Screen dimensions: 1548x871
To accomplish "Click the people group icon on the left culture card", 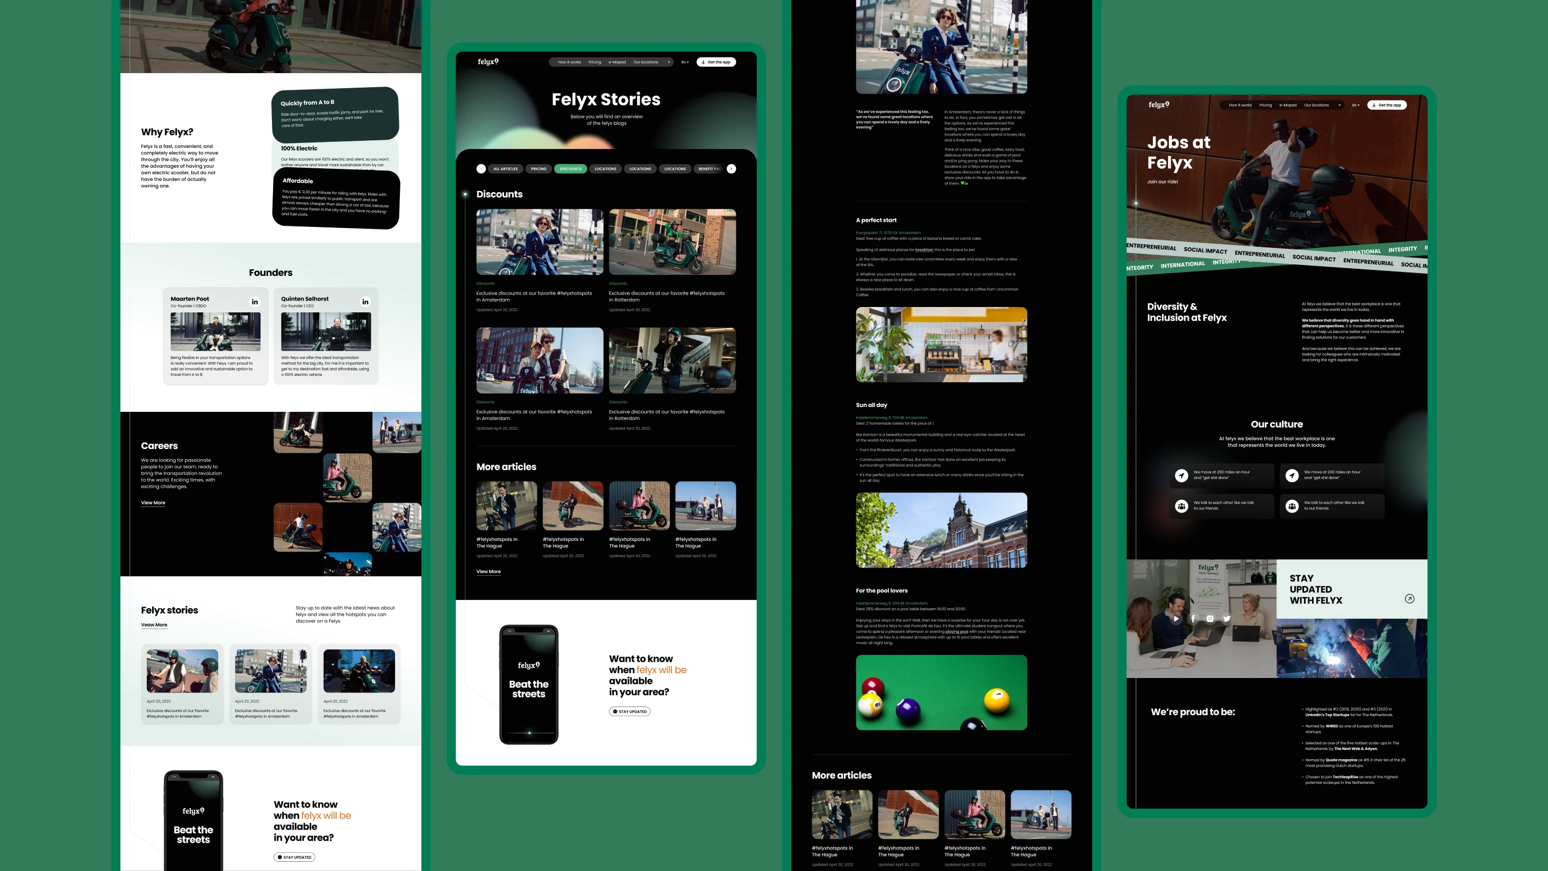I will pos(1181,506).
